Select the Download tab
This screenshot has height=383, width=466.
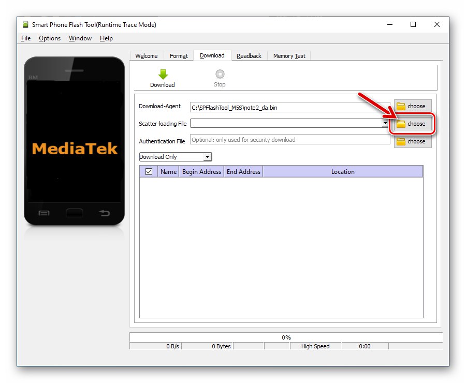point(212,55)
